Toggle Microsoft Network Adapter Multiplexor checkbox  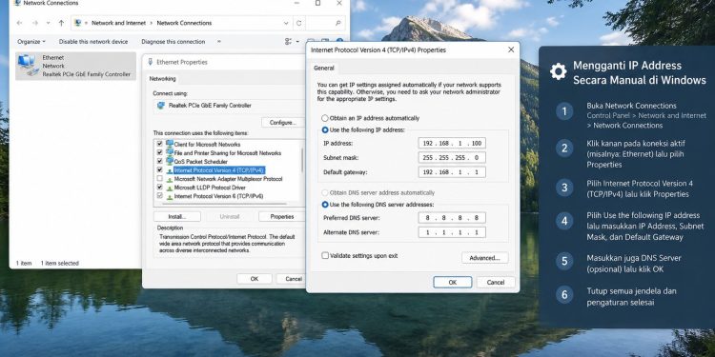pos(159,179)
